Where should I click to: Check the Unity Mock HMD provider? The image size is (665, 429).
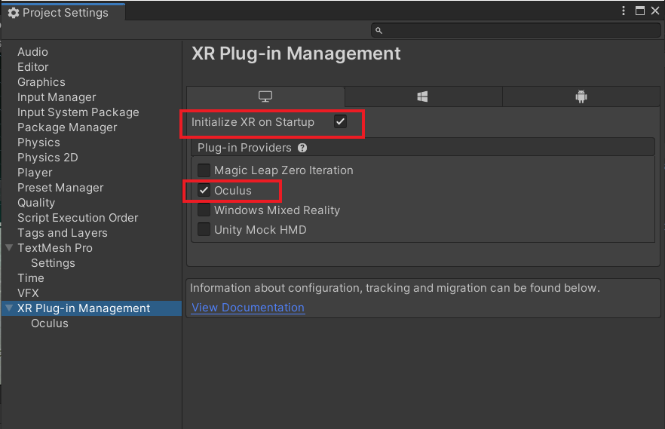point(204,229)
